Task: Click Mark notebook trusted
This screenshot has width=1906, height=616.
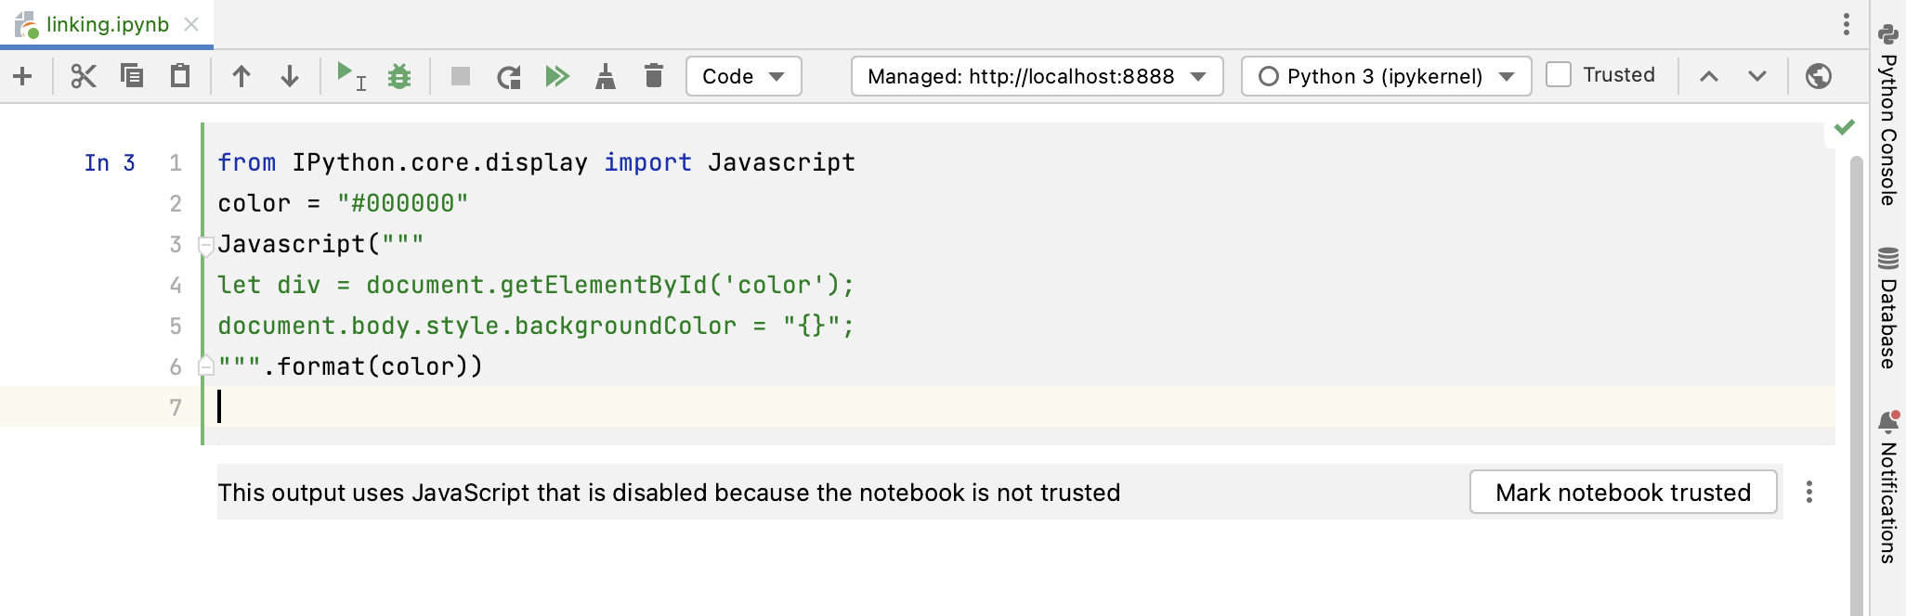Action: [x=1623, y=493]
